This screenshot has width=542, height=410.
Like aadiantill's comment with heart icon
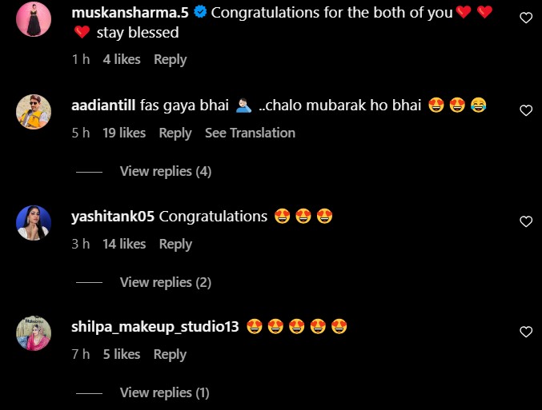526,111
